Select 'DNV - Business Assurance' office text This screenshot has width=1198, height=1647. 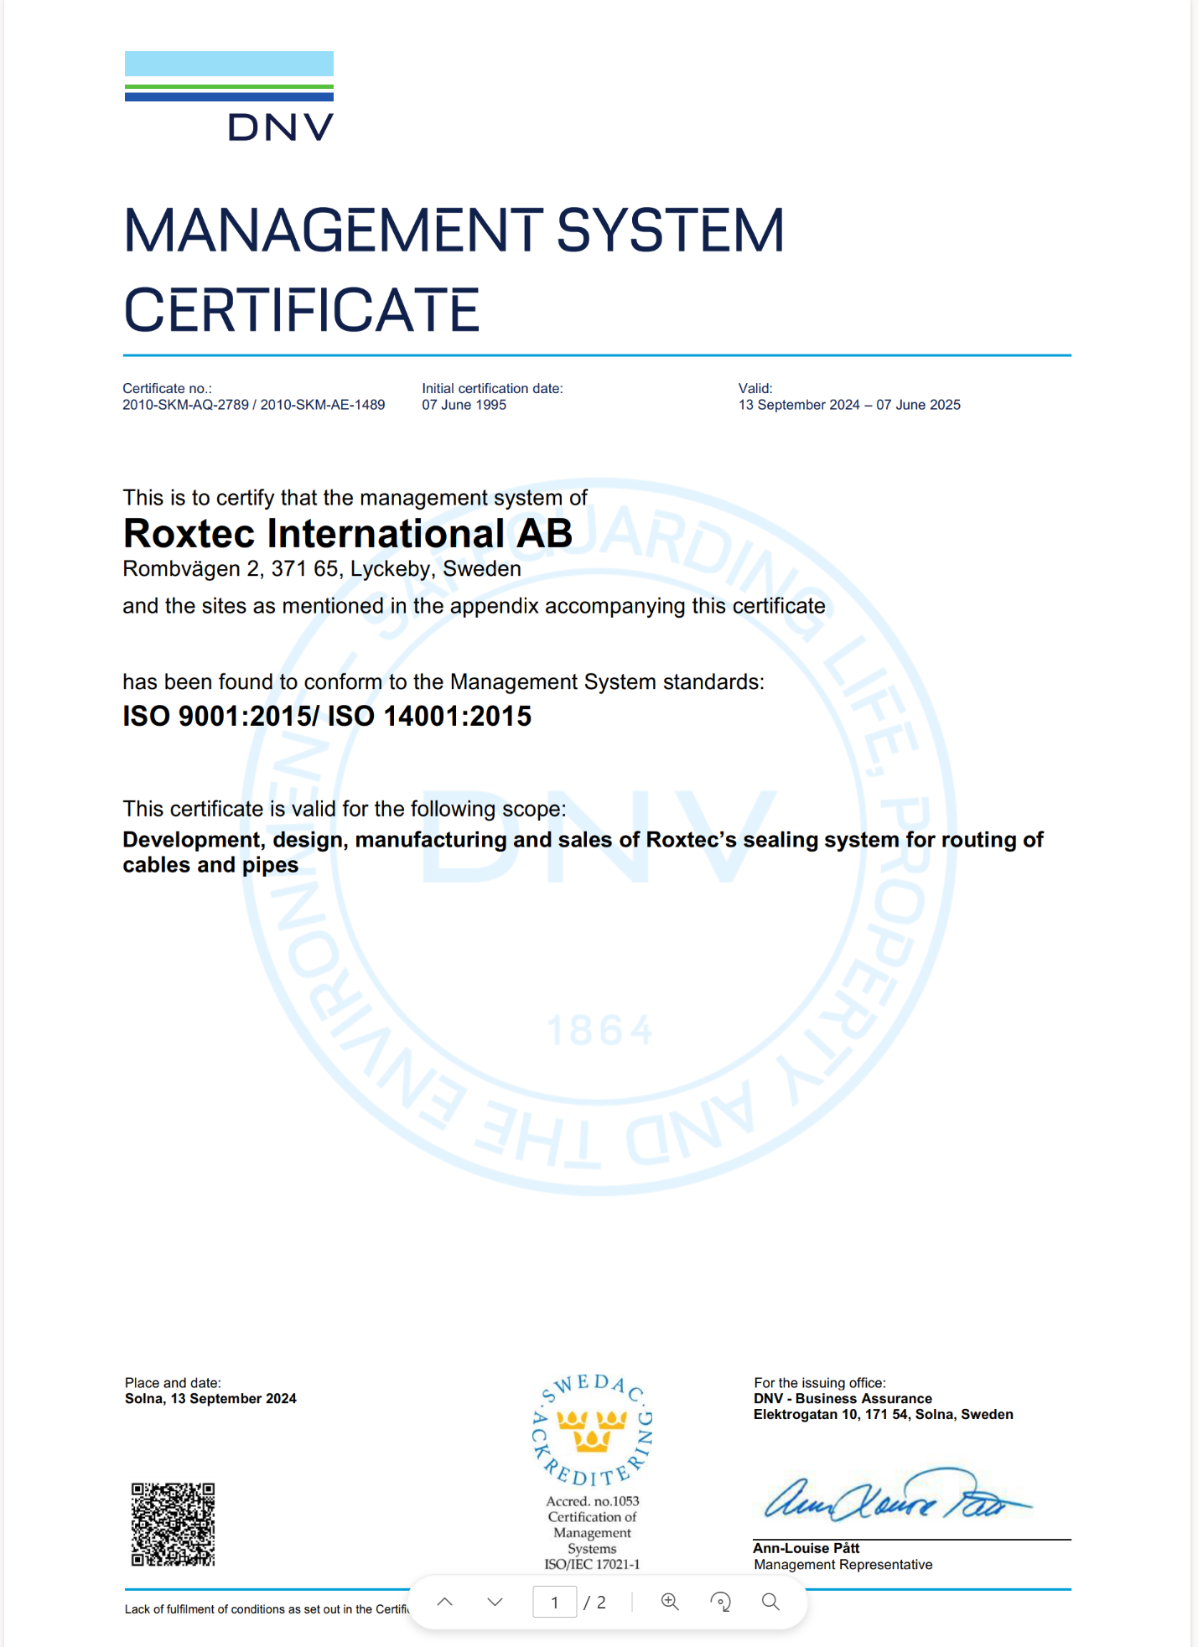[843, 1399]
